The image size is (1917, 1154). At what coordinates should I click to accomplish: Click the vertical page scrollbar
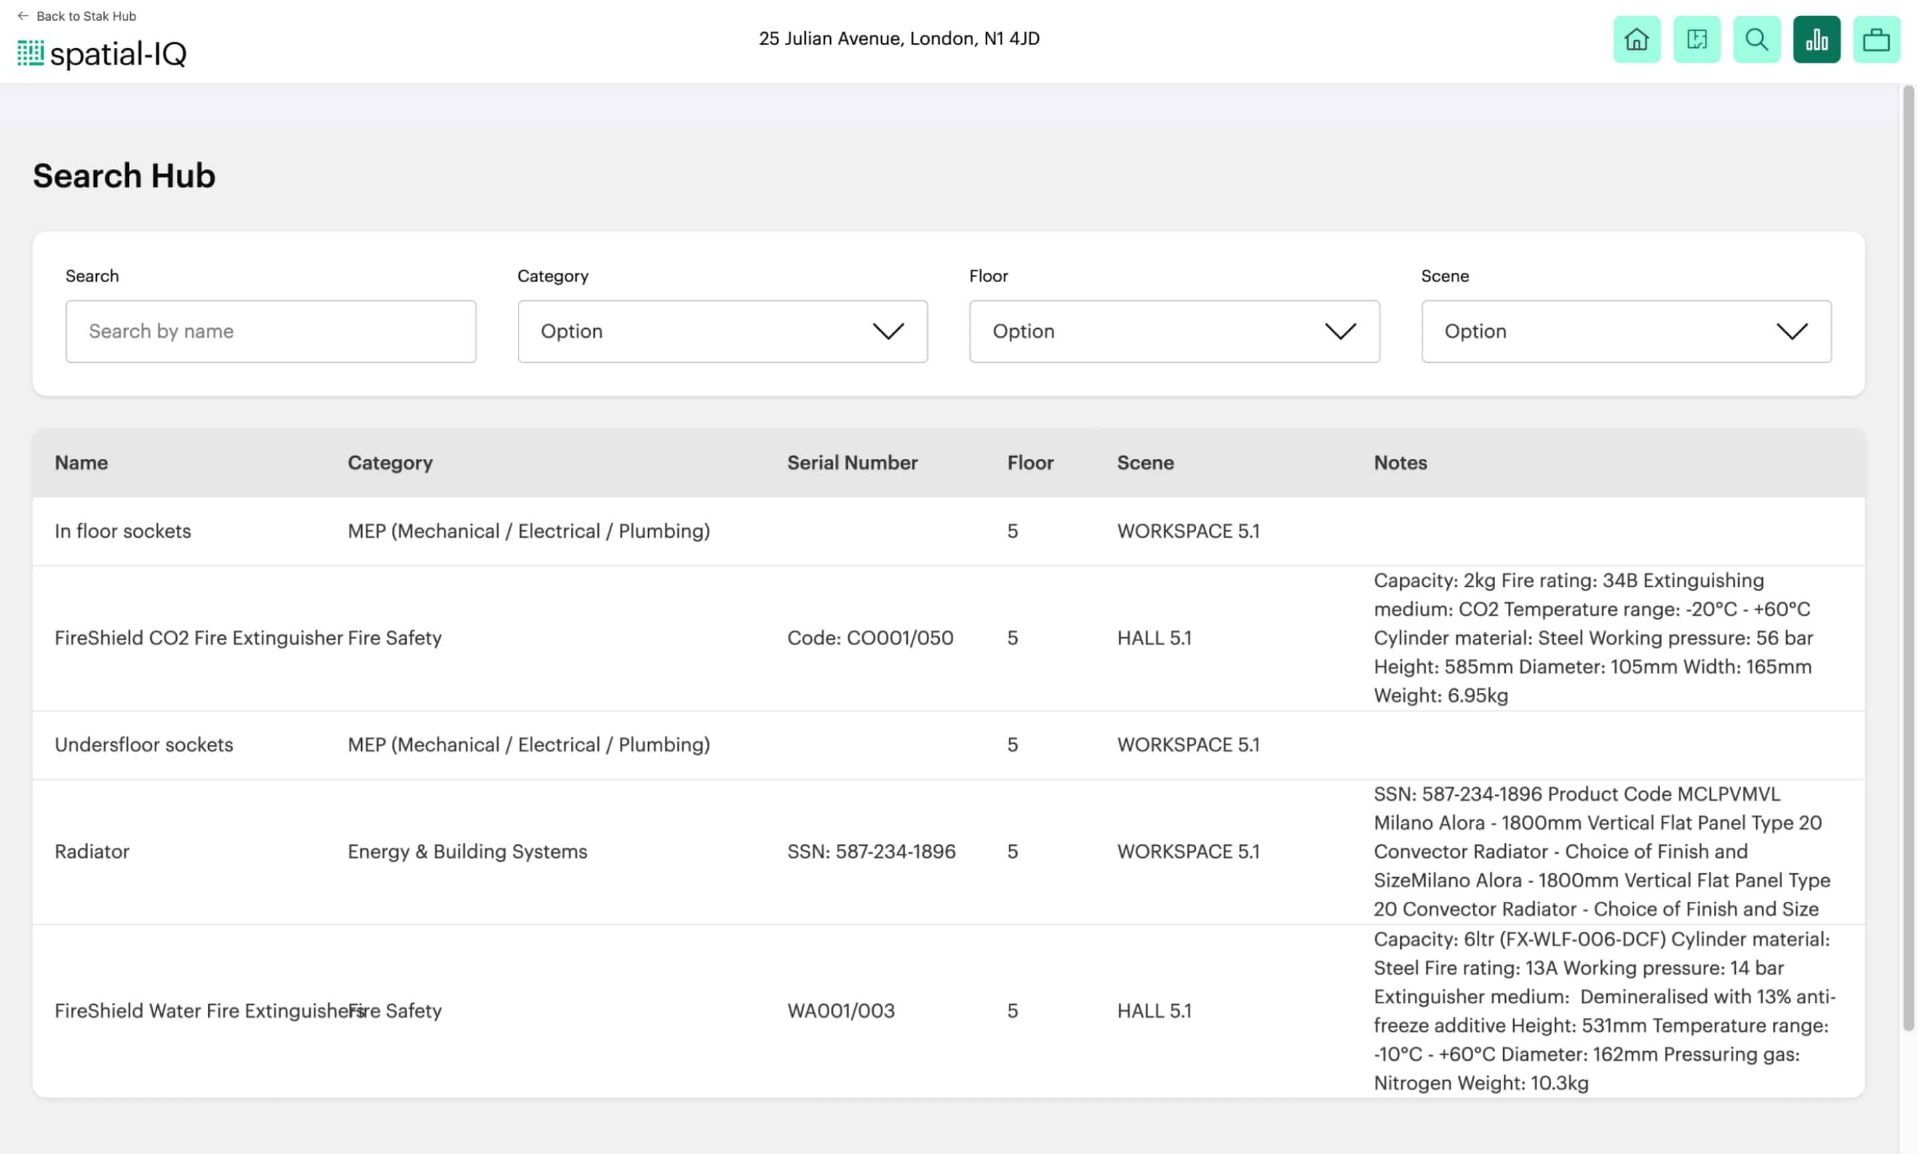tap(1908, 558)
